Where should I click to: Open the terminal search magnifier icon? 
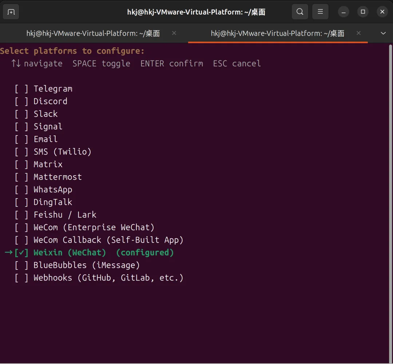click(x=300, y=12)
